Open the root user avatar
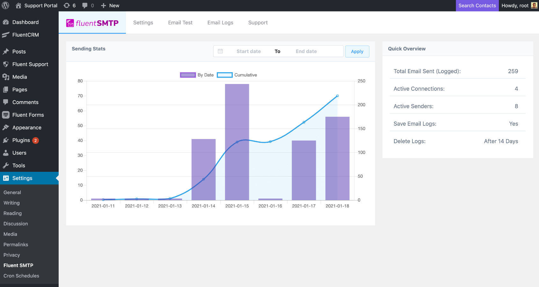This screenshot has width=539, height=287. click(534, 5)
